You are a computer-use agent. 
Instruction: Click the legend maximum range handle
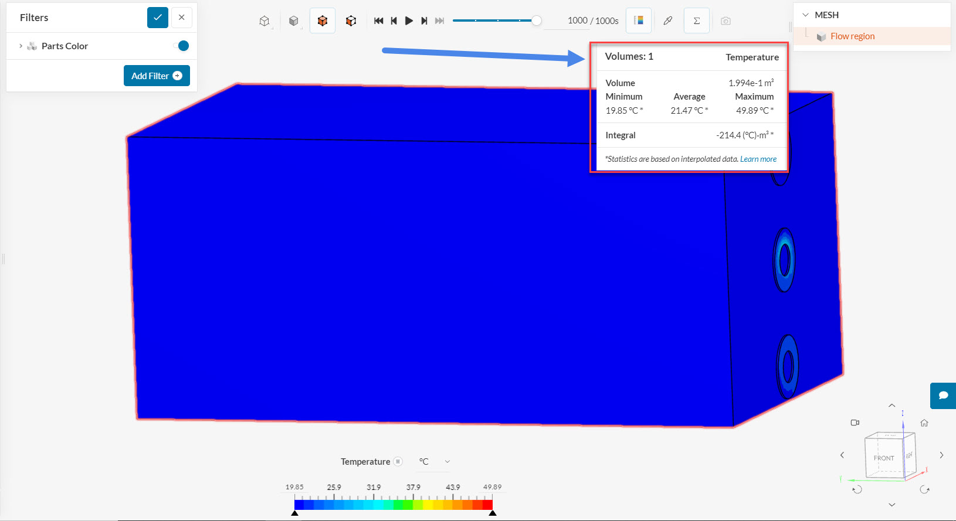pos(493,513)
